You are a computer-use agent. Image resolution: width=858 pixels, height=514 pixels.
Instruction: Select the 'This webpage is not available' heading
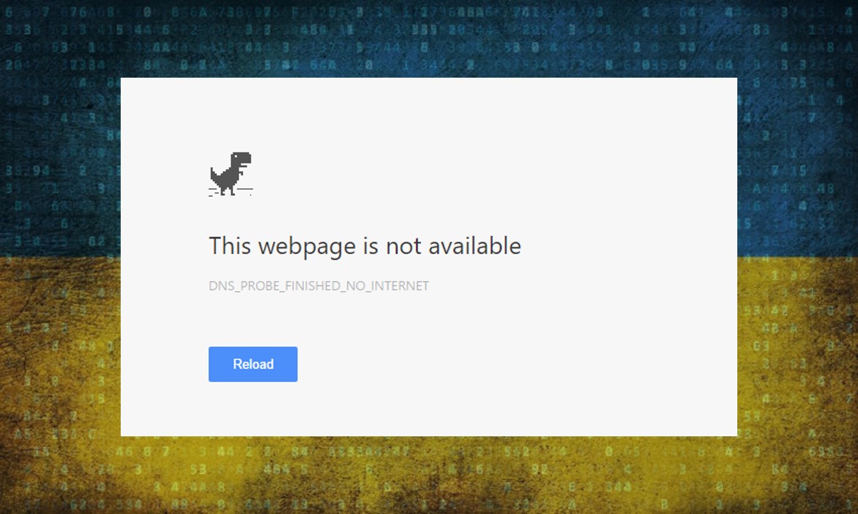click(x=365, y=246)
